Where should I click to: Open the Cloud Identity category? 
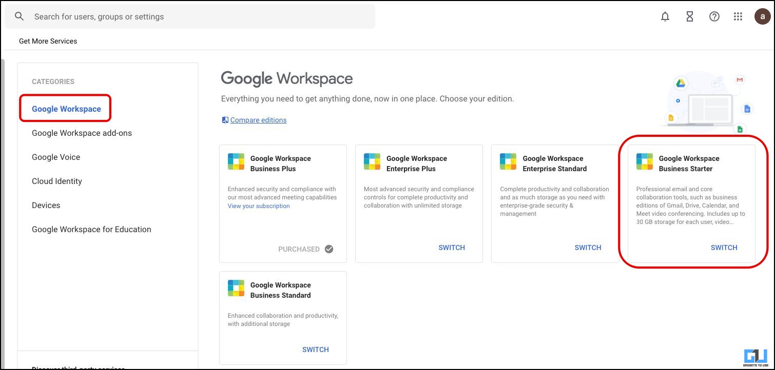pyautogui.click(x=57, y=181)
